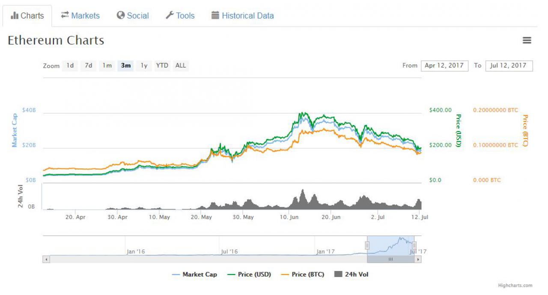The width and height of the screenshot is (548, 295).
Task: Set zoom to 7d
Action: [88, 66]
